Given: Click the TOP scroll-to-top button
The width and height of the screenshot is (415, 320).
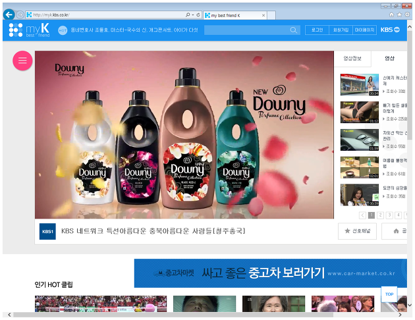Looking at the screenshot, I should pos(389,294).
